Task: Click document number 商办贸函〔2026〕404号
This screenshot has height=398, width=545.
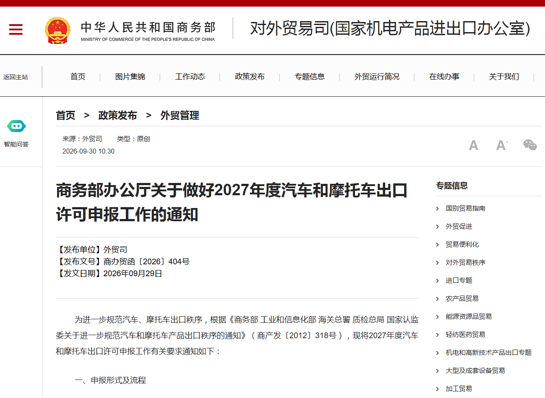Action: pos(146,262)
